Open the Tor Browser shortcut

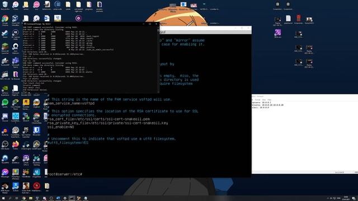[15, 75]
